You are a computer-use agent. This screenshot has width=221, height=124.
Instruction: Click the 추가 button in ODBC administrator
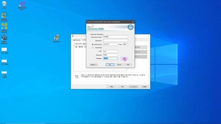pyautogui.click(x=141, y=47)
